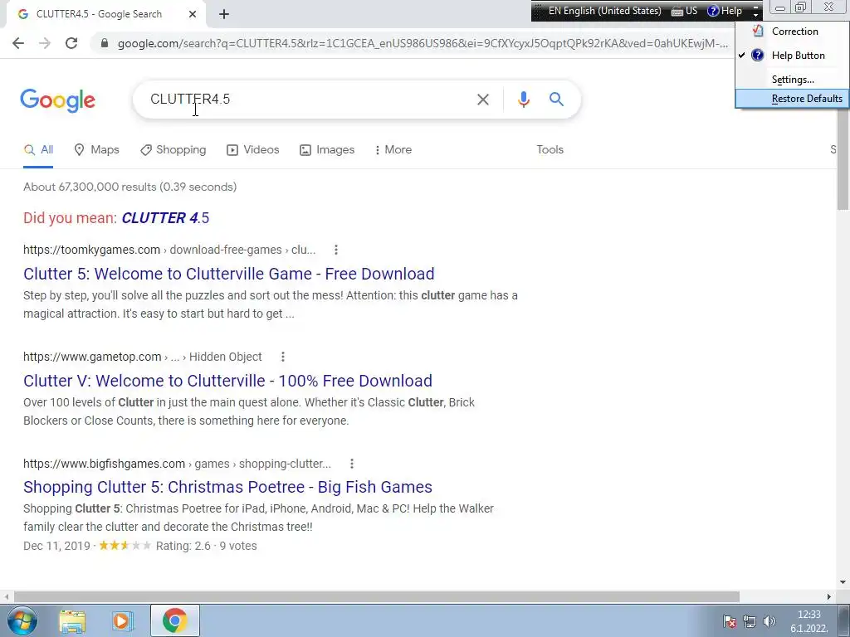The height and width of the screenshot is (637, 850).
Task: Open network status tray icon
Action: coord(750,621)
